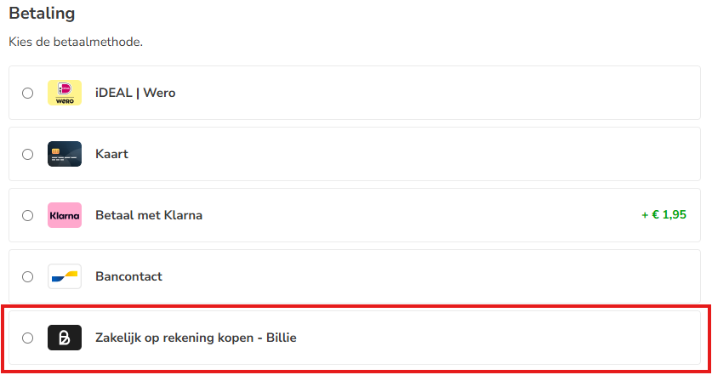Select the iDEAL | Wero radio button
Screen dimensions: 712x375
28,93
